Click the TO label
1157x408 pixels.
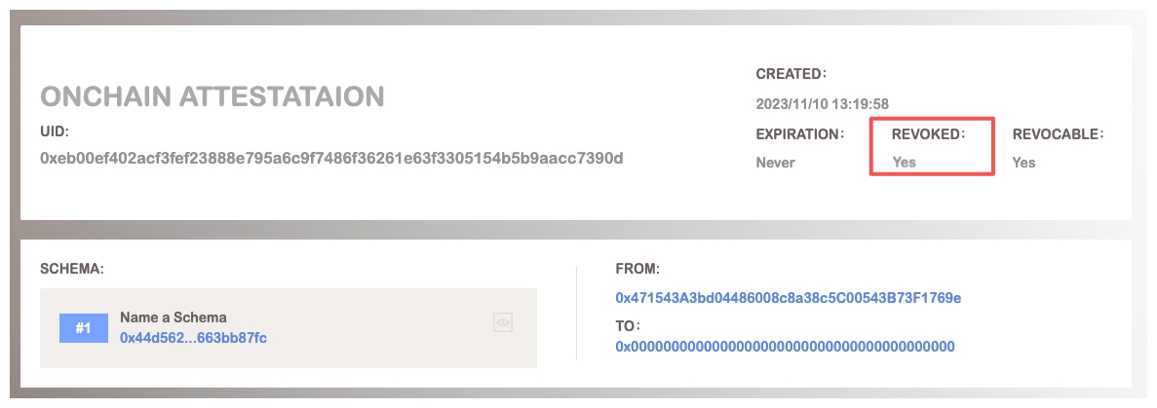pyautogui.click(x=628, y=325)
